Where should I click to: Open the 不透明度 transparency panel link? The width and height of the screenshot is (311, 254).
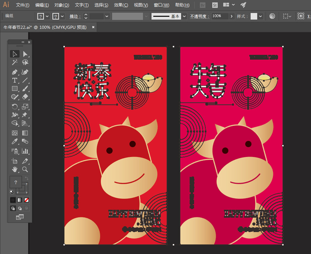pos(199,16)
